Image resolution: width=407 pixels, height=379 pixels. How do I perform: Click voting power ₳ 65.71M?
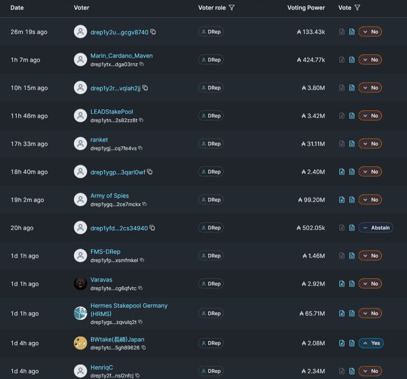click(312, 313)
